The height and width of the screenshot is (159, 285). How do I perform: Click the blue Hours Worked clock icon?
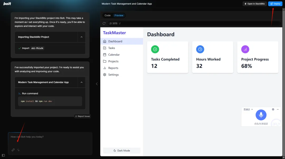[x=200, y=49]
